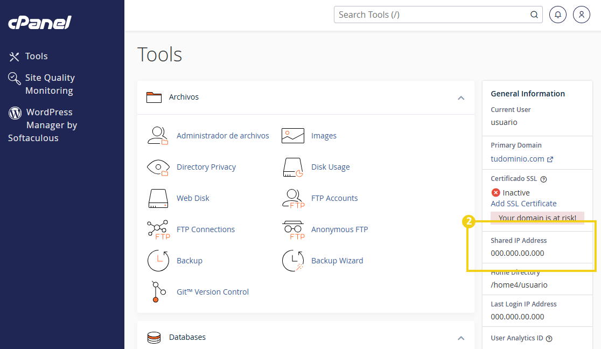601x349 pixels.
Task: Select the /home4/usuario home directory text
Action: [519, 285]
